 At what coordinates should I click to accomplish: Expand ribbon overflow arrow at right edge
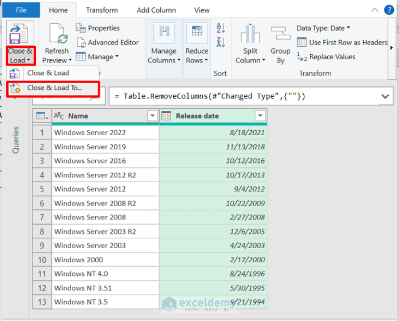tap(392, 47)
